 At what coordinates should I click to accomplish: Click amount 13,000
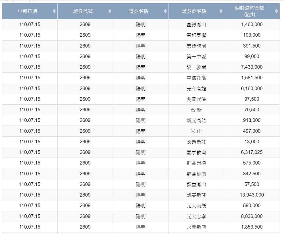[252, 142]
